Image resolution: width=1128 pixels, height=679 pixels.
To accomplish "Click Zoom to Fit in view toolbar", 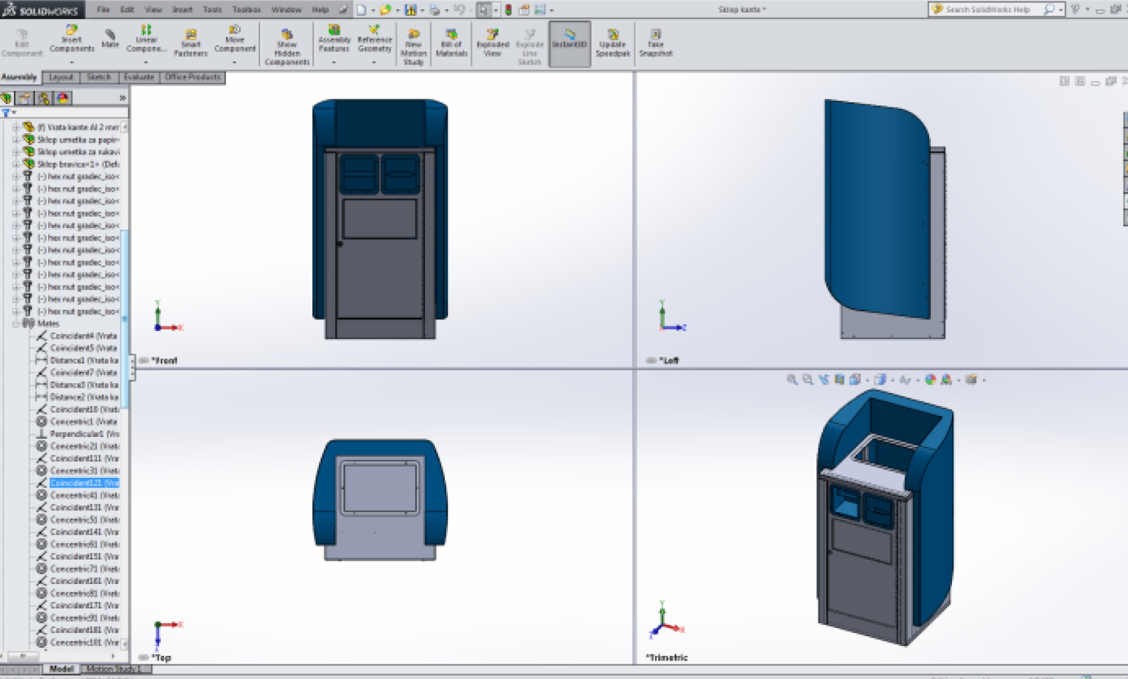I will coord(792,380).
